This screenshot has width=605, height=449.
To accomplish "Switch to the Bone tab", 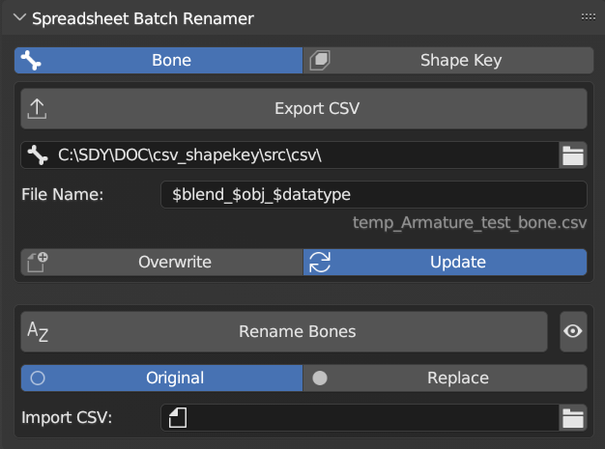I will tap(159, 60).
